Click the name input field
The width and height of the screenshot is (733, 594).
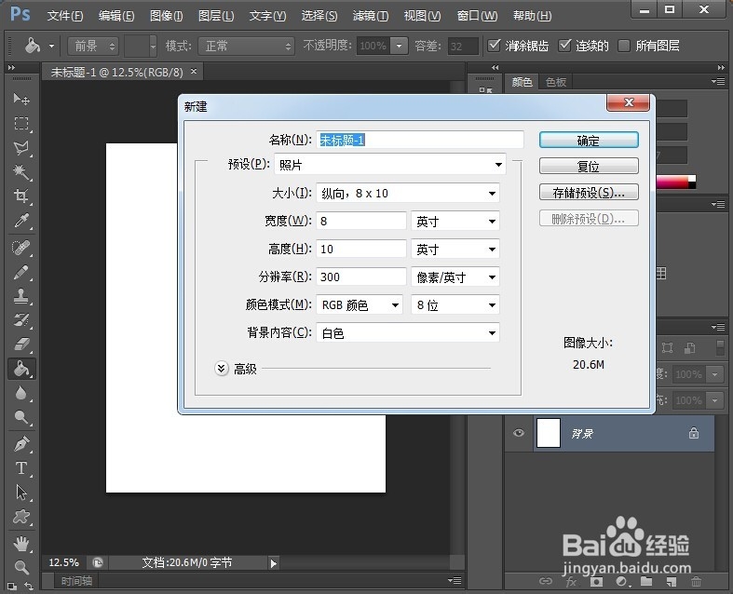pos(420,140)
